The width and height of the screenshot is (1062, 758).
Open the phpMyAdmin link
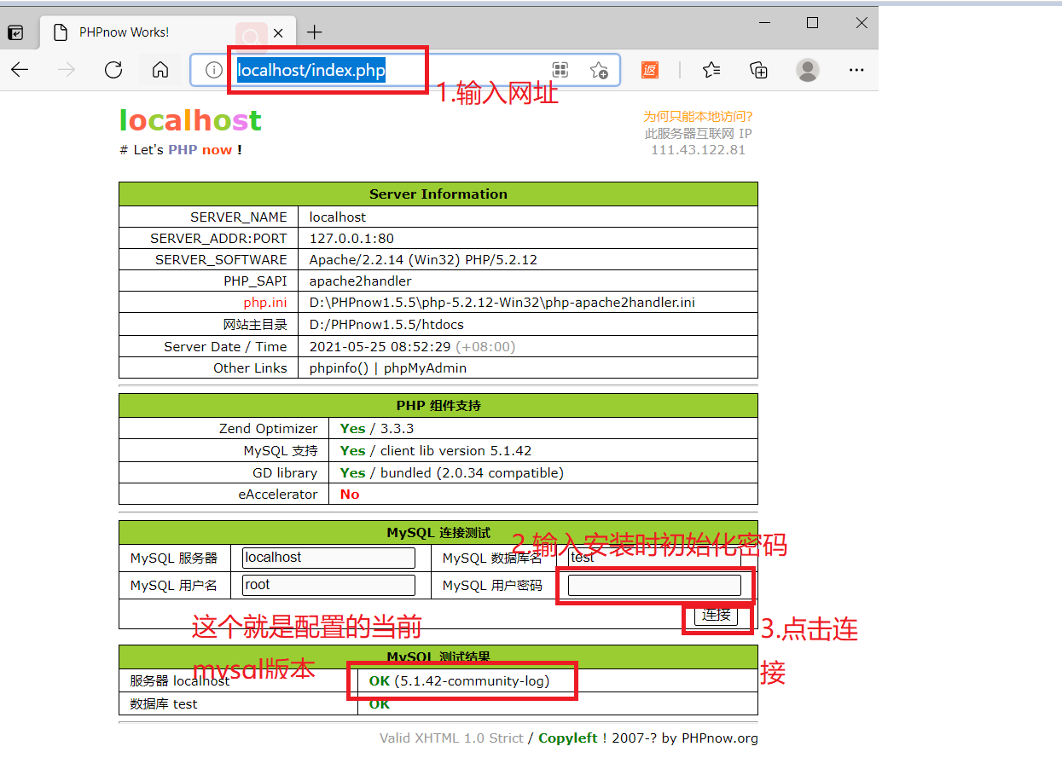[425, 368]
